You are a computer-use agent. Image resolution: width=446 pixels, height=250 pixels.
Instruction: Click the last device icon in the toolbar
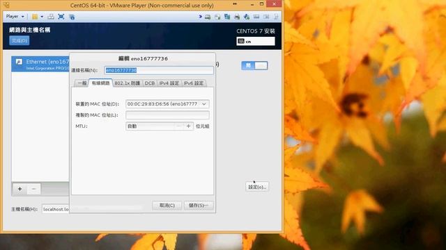[276, 17]
